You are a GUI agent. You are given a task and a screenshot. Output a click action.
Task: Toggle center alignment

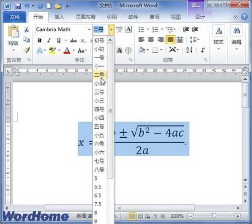click(151, 40)
